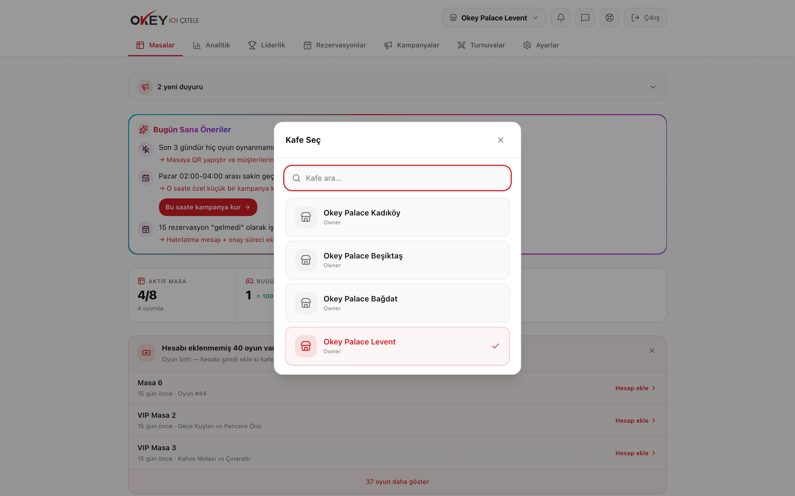
Task: Click the icon beside the no-games suggestion
Action: click(145, 150)
